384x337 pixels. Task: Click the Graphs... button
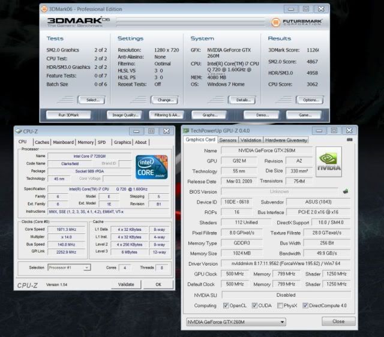coord(209,115)
